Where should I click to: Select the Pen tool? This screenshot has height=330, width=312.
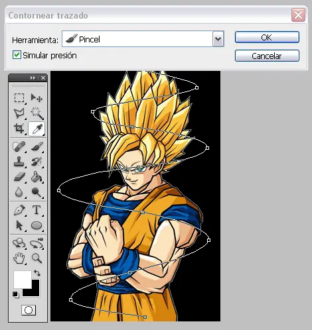[x=19, y=210]
